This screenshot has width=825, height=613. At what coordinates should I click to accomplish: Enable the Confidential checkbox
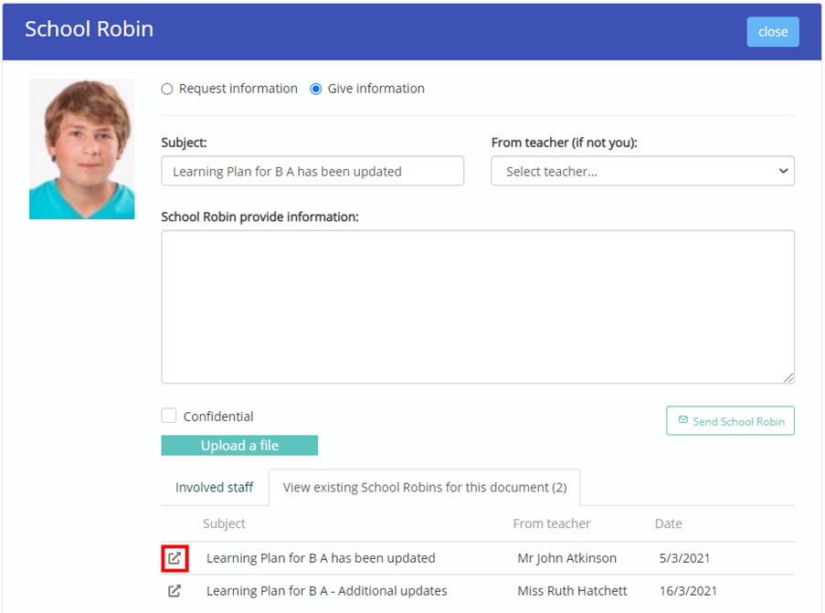(x=168, y=415)
